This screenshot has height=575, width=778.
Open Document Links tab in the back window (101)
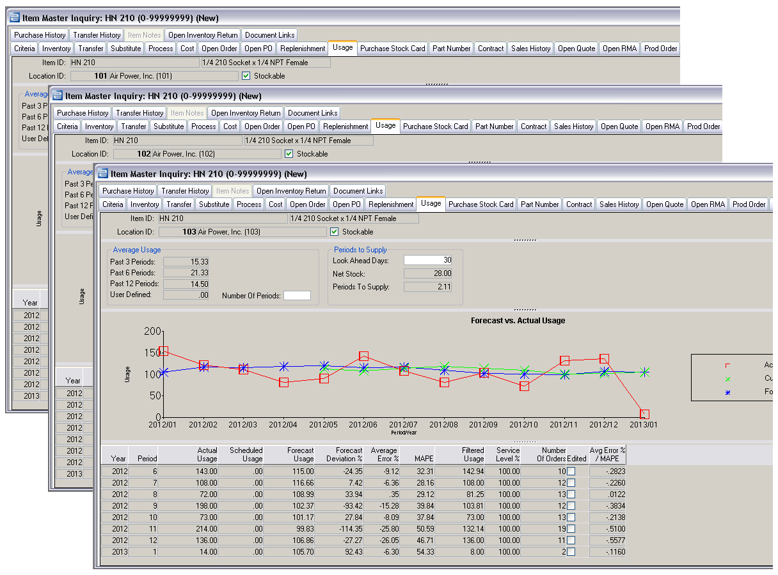(270, 34)
